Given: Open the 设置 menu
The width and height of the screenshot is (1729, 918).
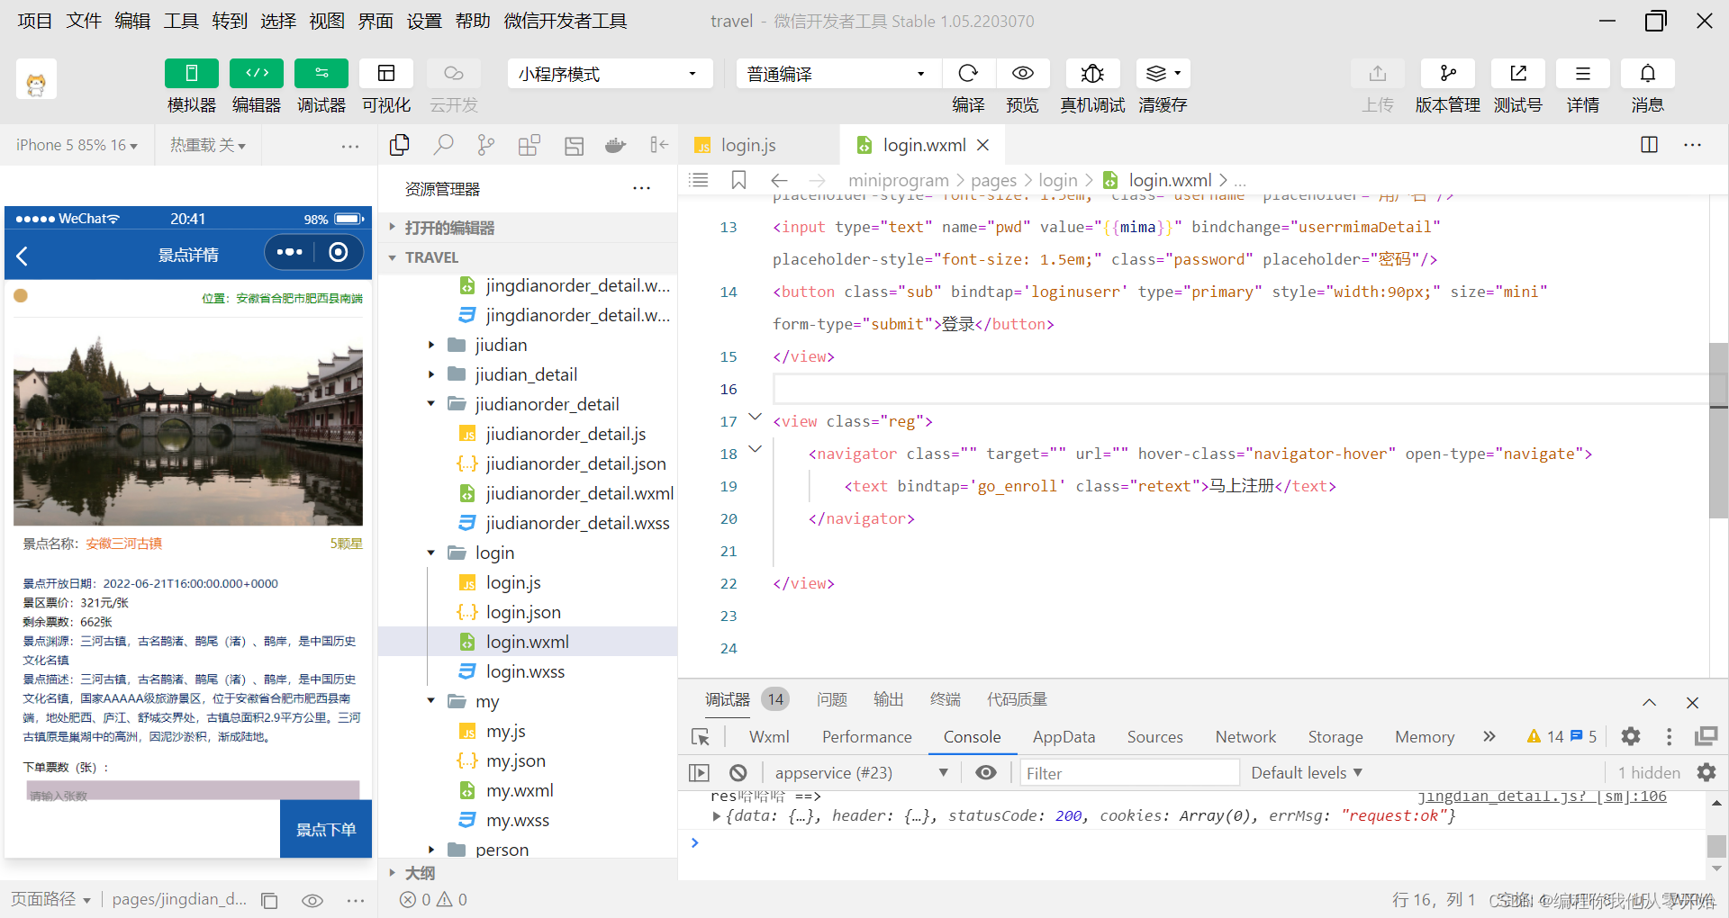Looking at the screenshot, I should point(424,21).
